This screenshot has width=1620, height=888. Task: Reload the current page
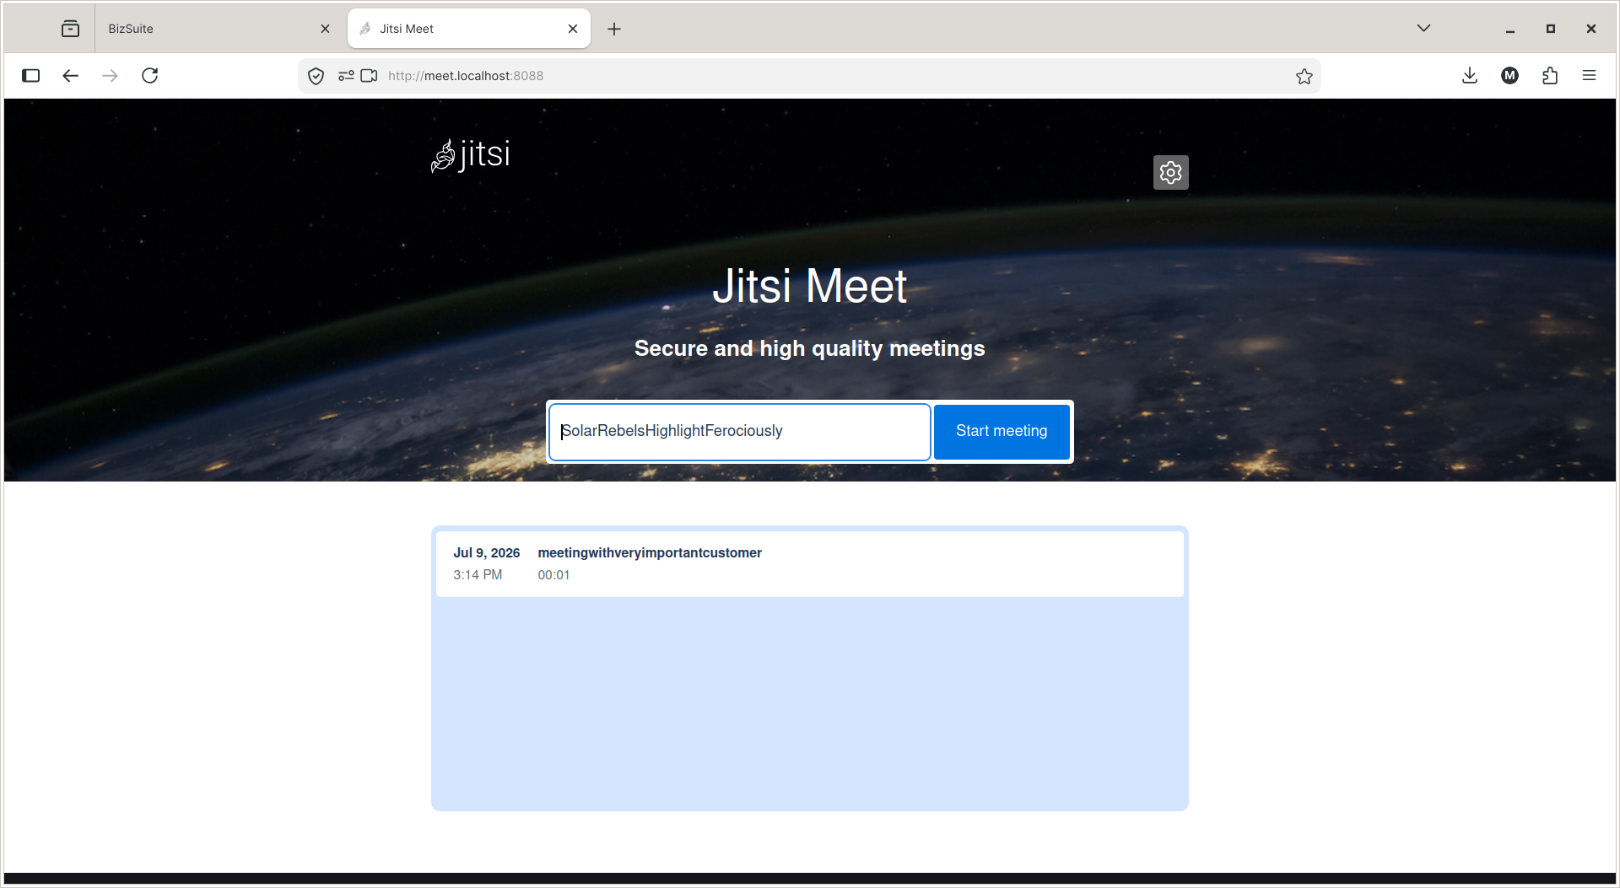click(149, 76)
